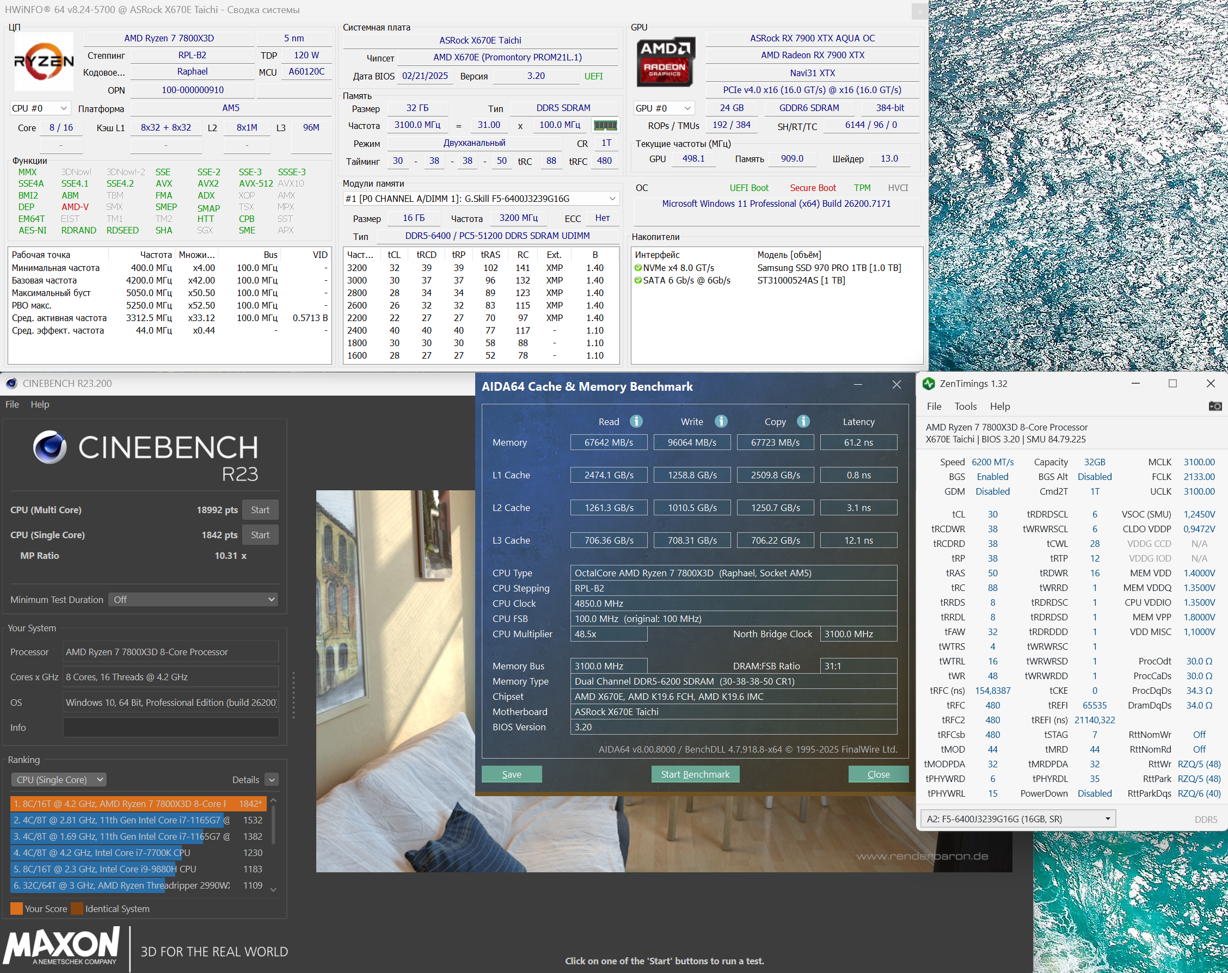This screenshot has height=973, width=1228.
Task: Click the Cinebench logo icon in title bar
Action: (x=11, y=383)
